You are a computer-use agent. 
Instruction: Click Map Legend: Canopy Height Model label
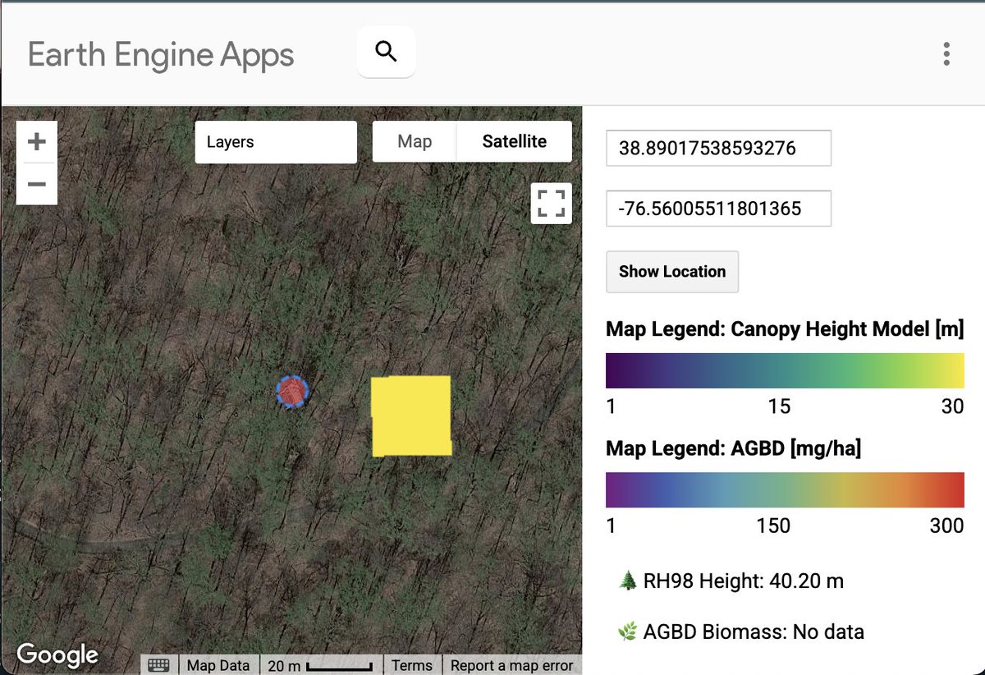point(785,329)
